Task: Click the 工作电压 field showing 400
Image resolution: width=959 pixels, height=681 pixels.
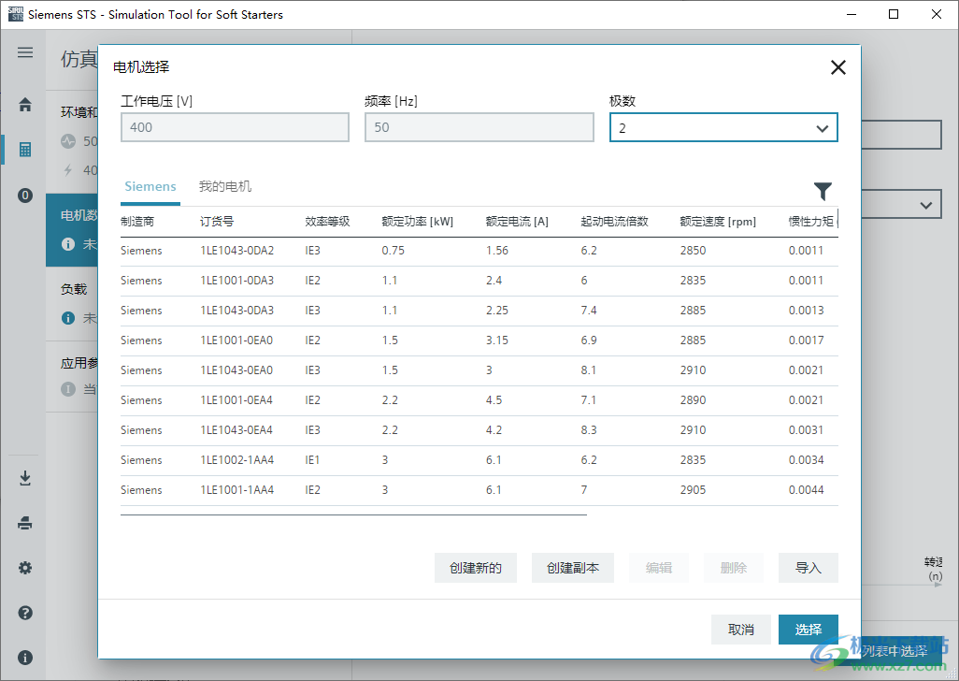Action: point(235,127)
